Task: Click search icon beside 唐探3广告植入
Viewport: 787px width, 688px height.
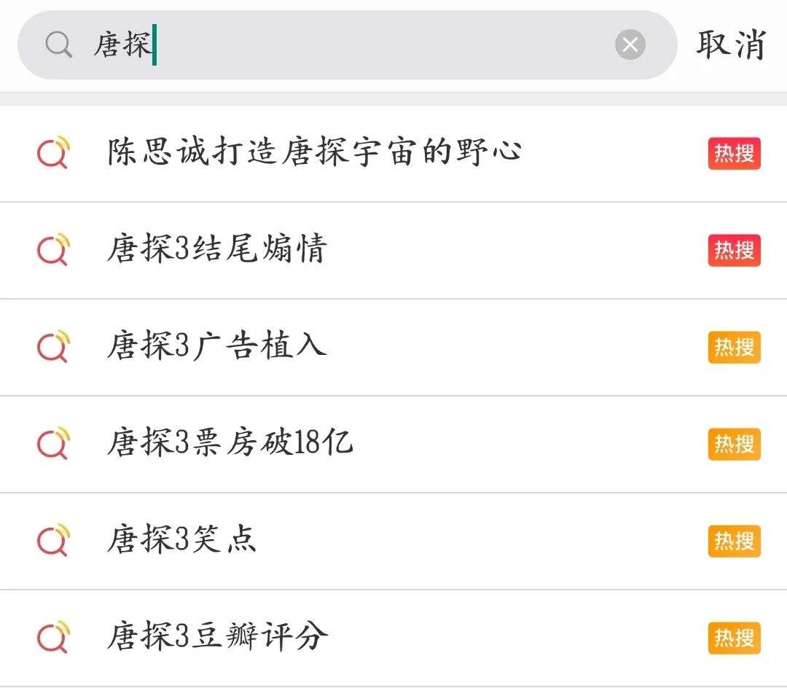Action: pyautogui.click(x=53, y=346)
